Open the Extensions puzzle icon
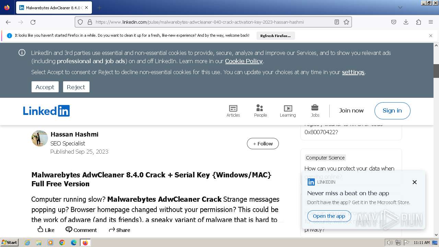Viewport: 439px width, 247px height. (418, 22)
